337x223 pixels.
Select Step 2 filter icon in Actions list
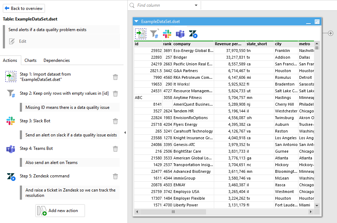pyautogui.click(x=11, y=93)
